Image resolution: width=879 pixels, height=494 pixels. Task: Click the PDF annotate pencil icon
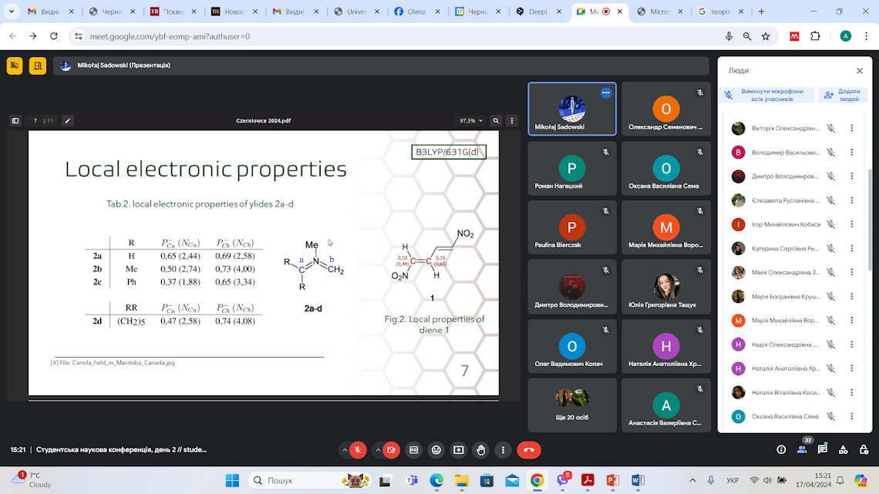pyautogui.click(x=67, y=120)
